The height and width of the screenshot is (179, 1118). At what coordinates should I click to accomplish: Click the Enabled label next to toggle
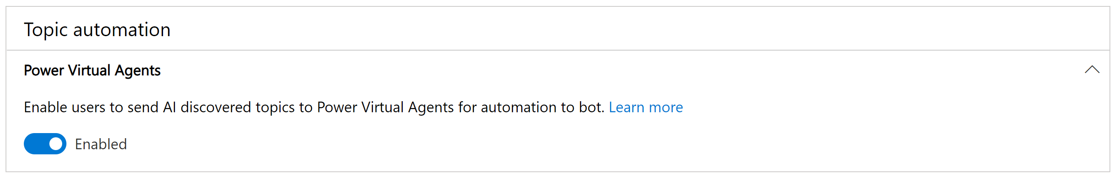[x=101, y=144]
